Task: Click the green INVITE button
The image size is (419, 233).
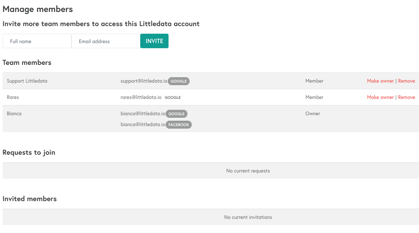Action: point(154,41)
